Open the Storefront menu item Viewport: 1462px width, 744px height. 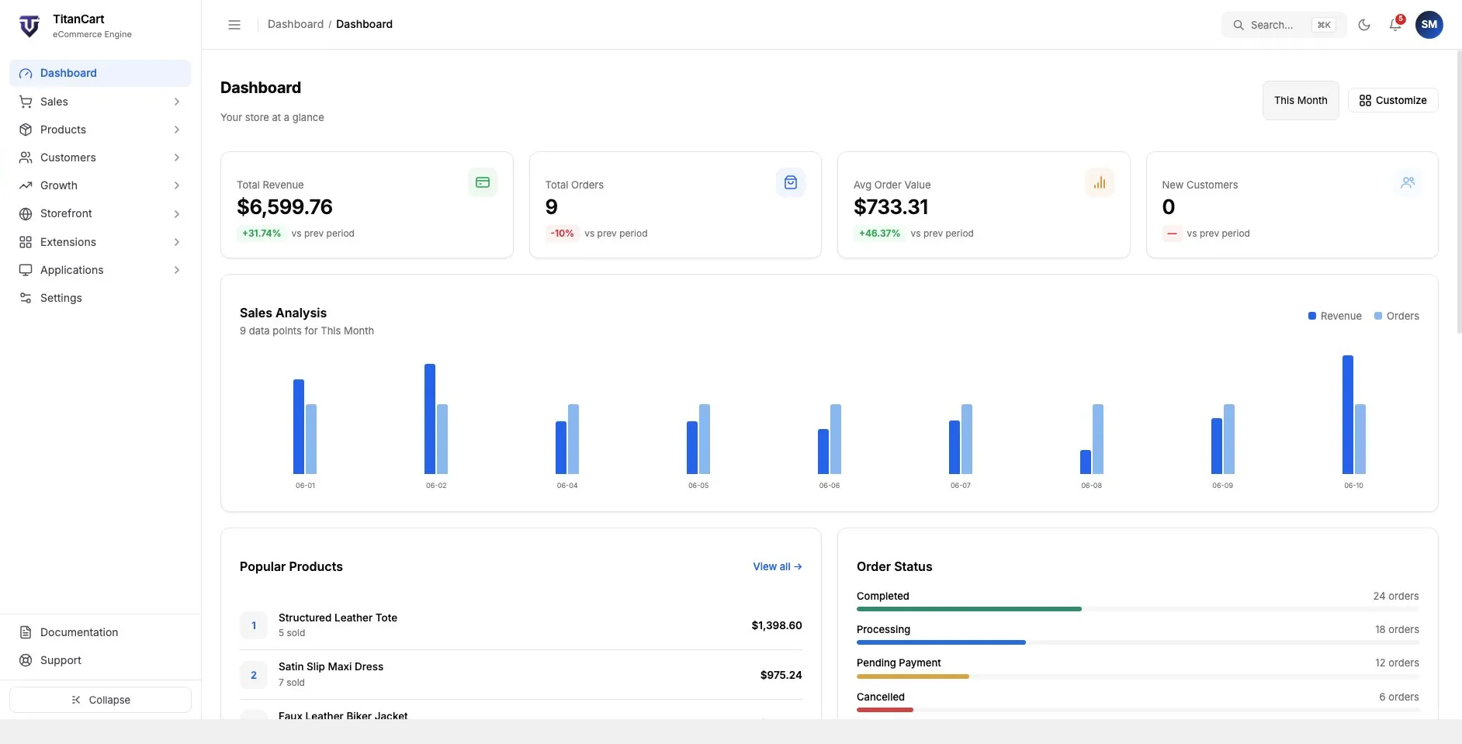100,213
